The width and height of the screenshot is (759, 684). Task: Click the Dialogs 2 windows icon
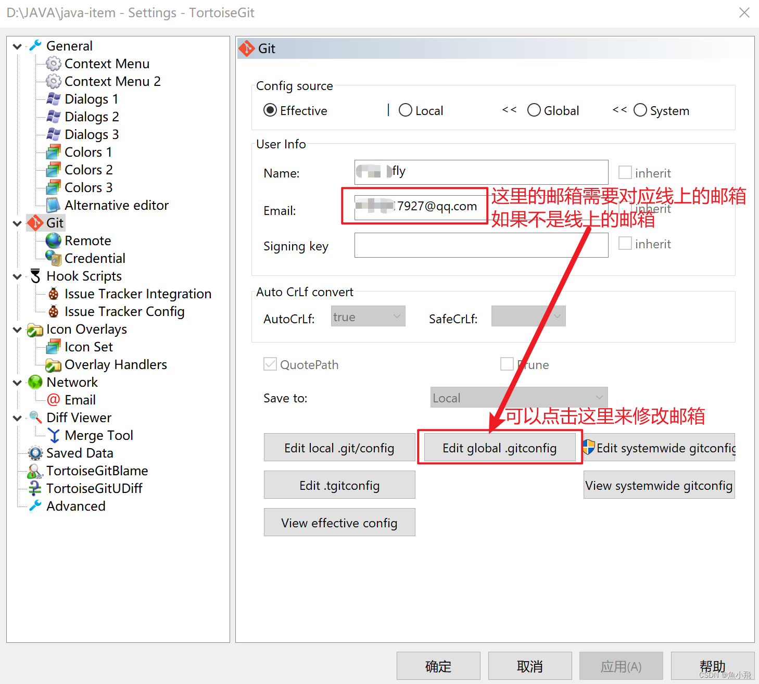pyautogui.click(x=54, y=117)
